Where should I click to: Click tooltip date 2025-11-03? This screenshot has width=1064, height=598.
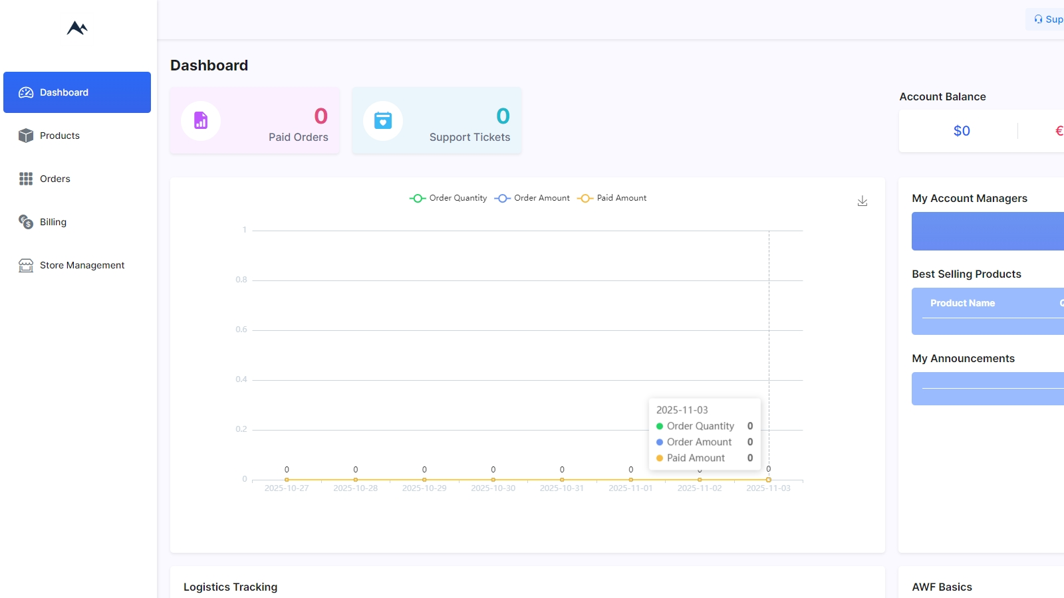pos(682,410)
